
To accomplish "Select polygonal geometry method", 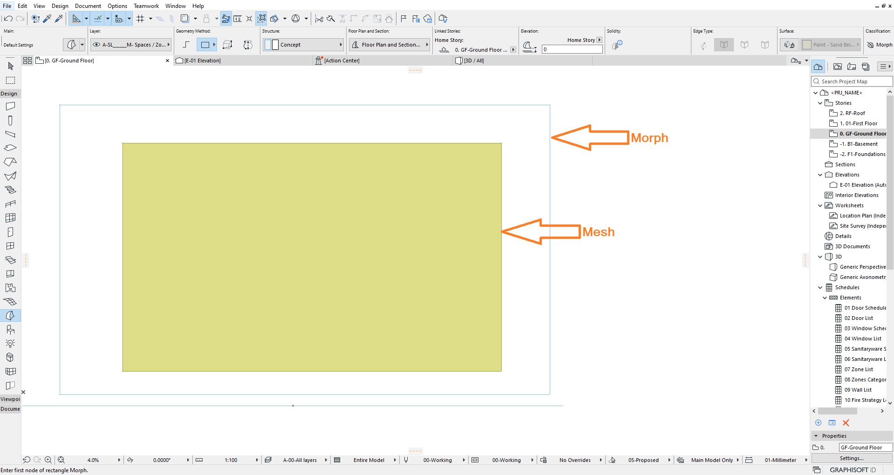I will [x=186, y=45].
